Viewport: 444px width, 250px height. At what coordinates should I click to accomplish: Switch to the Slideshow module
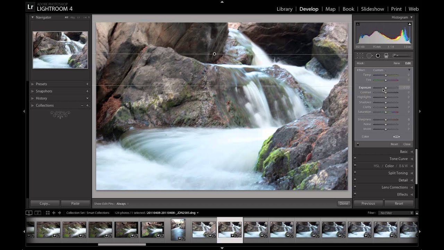(x=373, y=9)
